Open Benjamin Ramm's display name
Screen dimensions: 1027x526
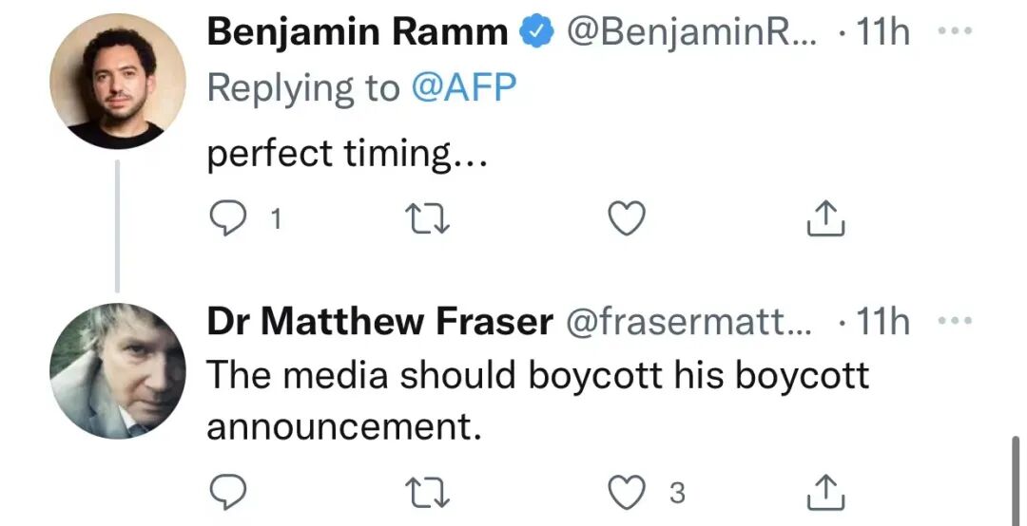pos(358,33)
